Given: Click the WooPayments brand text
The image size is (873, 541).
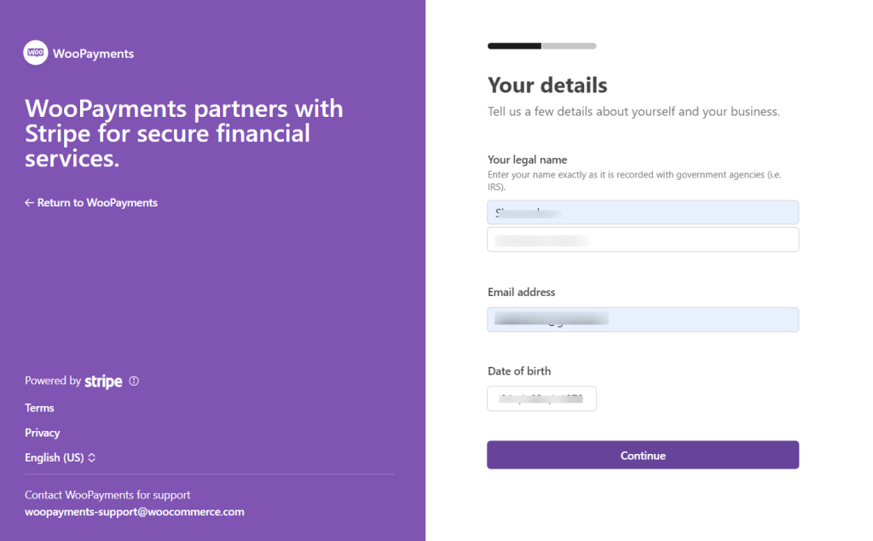Looking at the screenshot, I should (x=93, y=54).
